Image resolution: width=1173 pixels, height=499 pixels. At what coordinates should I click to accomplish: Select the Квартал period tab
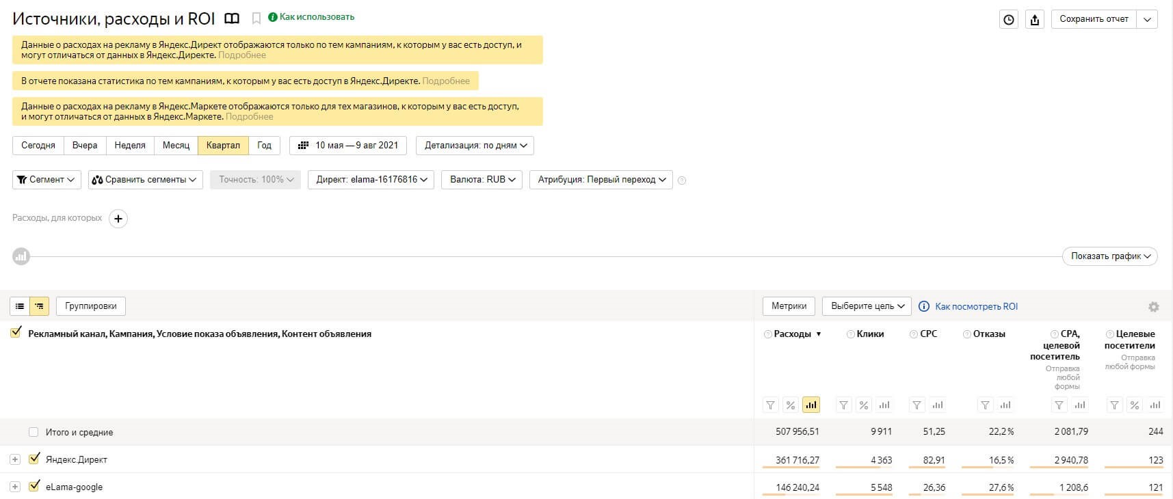pyautogui.click(x=223, y=146)
